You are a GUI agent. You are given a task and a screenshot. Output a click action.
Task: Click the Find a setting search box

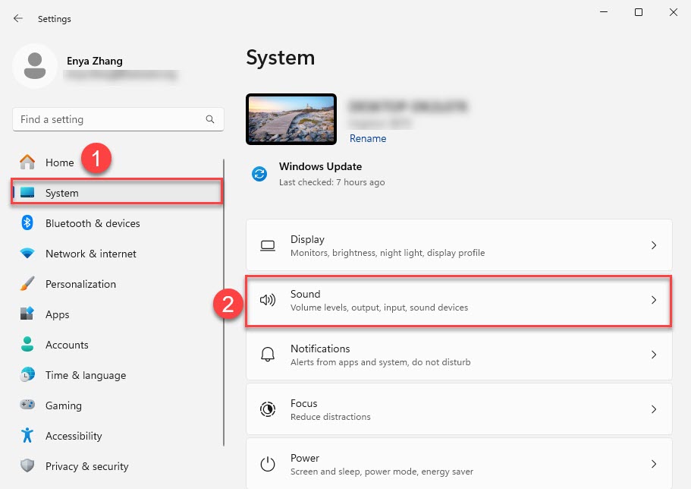click(110, 119)
